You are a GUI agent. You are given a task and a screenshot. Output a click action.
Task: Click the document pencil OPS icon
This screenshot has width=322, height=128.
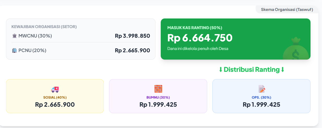click(x=262, y=89)
